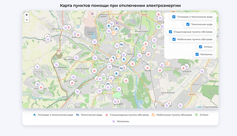
Task: Click Мобильные пункты обогрева legend entry
Action: pos(172,115)
